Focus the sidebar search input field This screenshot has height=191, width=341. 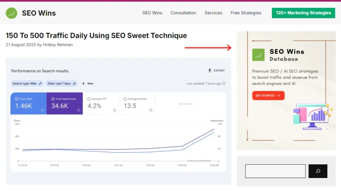[275, 171]
